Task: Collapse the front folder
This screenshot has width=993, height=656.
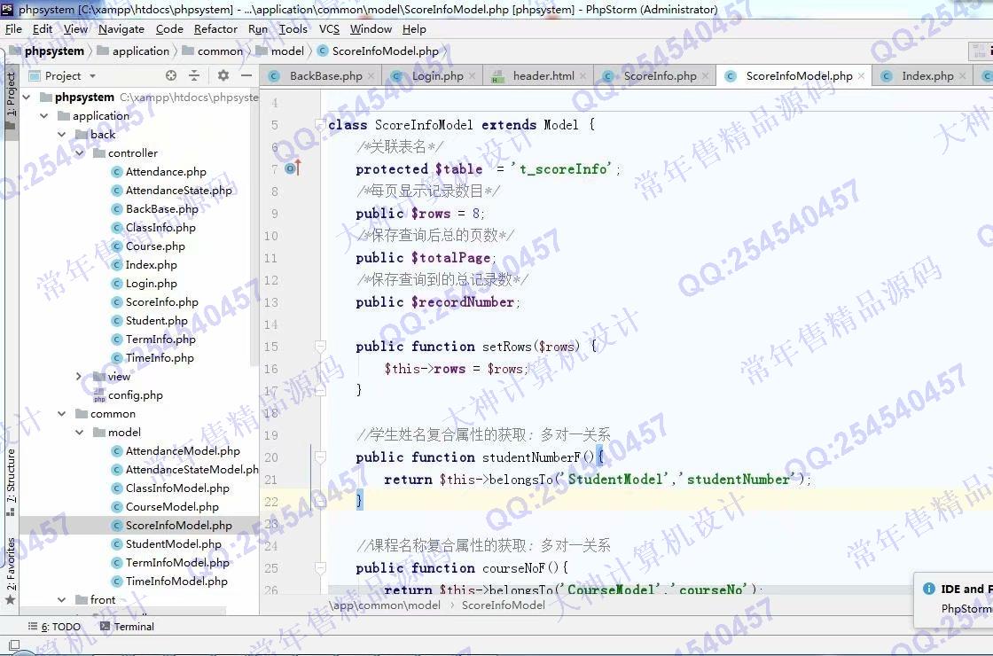Action: click(61, 599)
